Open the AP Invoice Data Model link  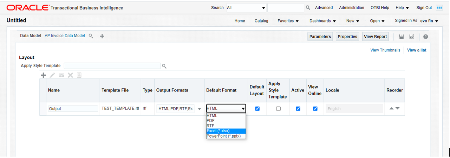pyautogui.click(x=65, y=36)
